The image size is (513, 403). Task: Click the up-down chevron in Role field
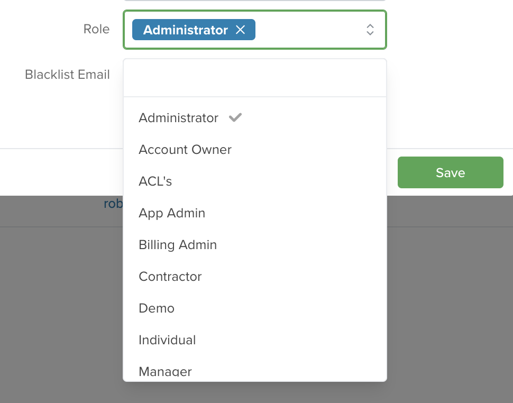(370, 30)
